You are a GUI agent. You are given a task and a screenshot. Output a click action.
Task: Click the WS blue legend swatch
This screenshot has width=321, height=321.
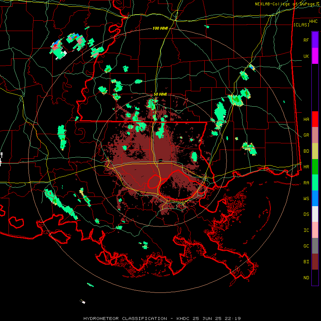pos(315,198)
